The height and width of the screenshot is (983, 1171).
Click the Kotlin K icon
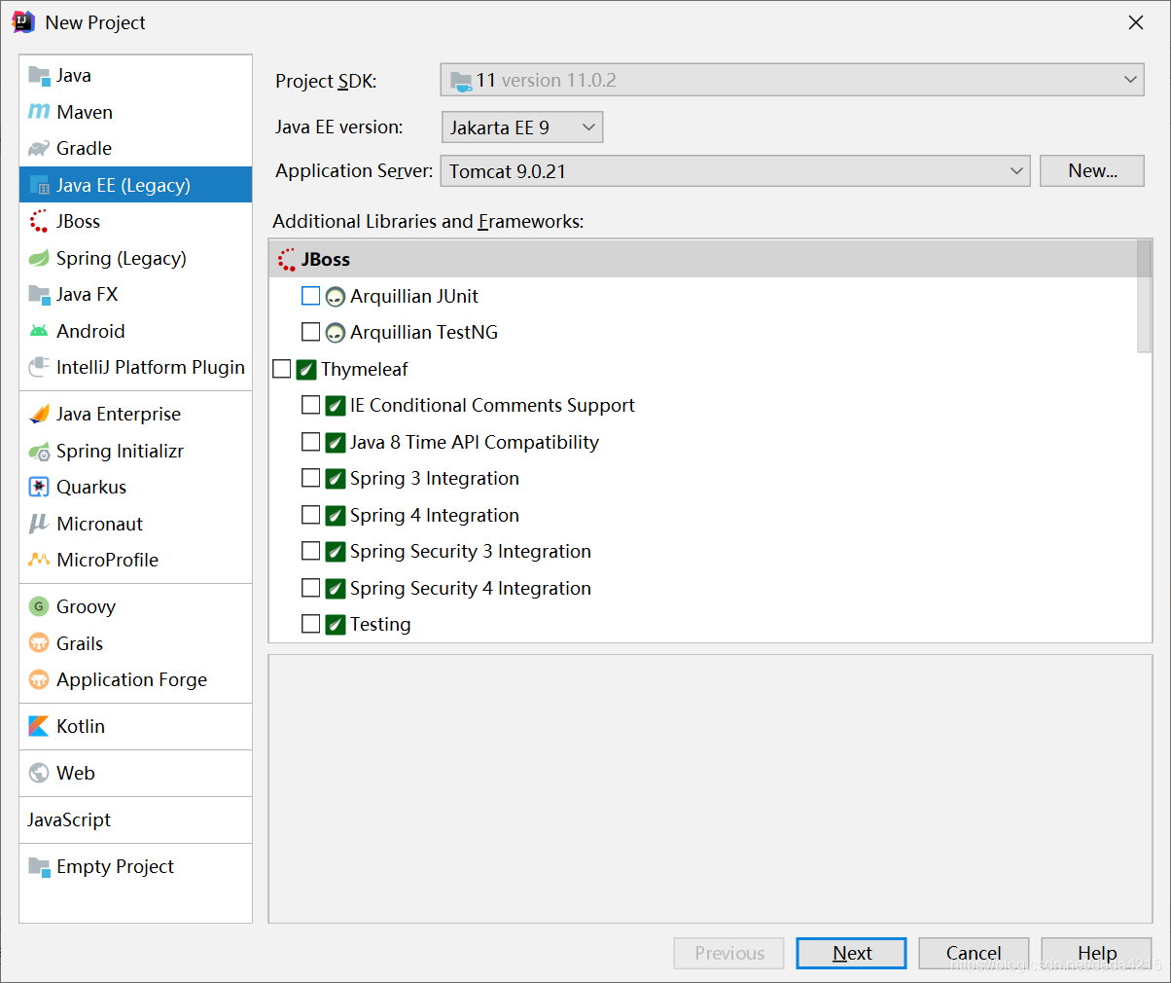click(x=39, y=727)
